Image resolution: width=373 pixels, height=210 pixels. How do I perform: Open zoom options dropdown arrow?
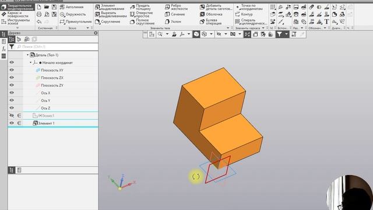tap(167, 34)
